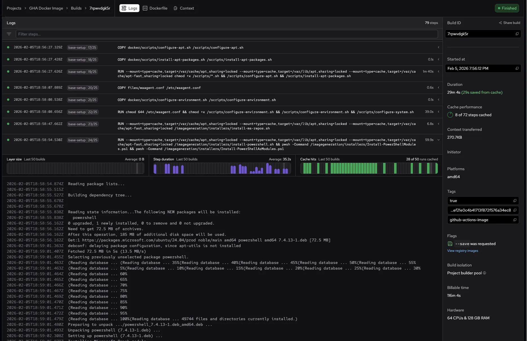The image size is (527, 341).
Task: Click the info icon beside Project builder pool
Action: (484, 273)
